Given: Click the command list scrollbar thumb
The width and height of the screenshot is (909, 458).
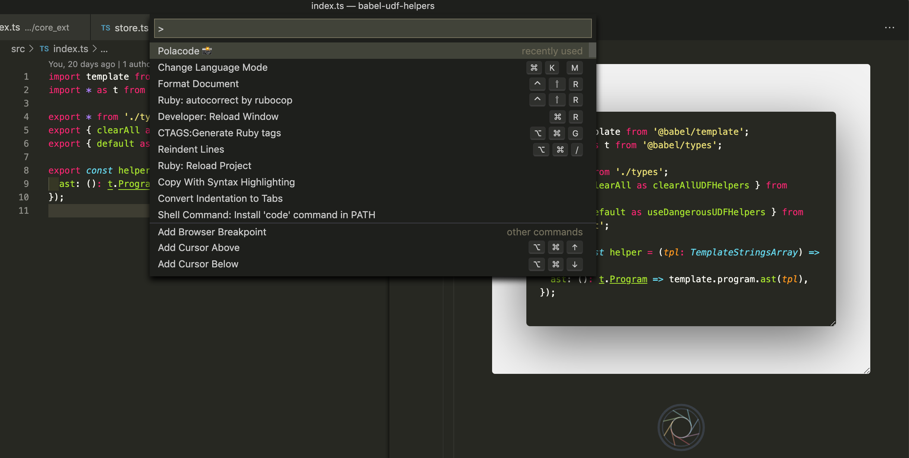Looking at the screenshot, I should click(x=593, y=51).
